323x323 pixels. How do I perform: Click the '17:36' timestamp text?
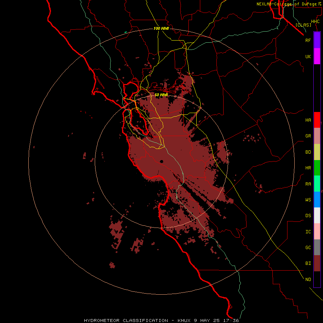231,320
